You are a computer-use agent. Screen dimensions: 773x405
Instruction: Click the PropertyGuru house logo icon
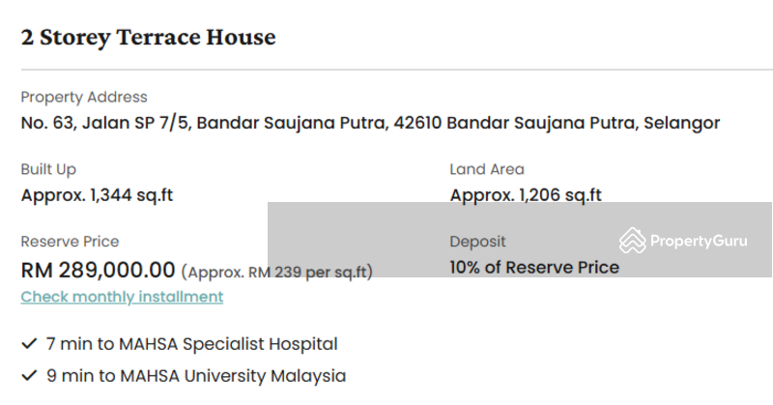coord(632,241)
